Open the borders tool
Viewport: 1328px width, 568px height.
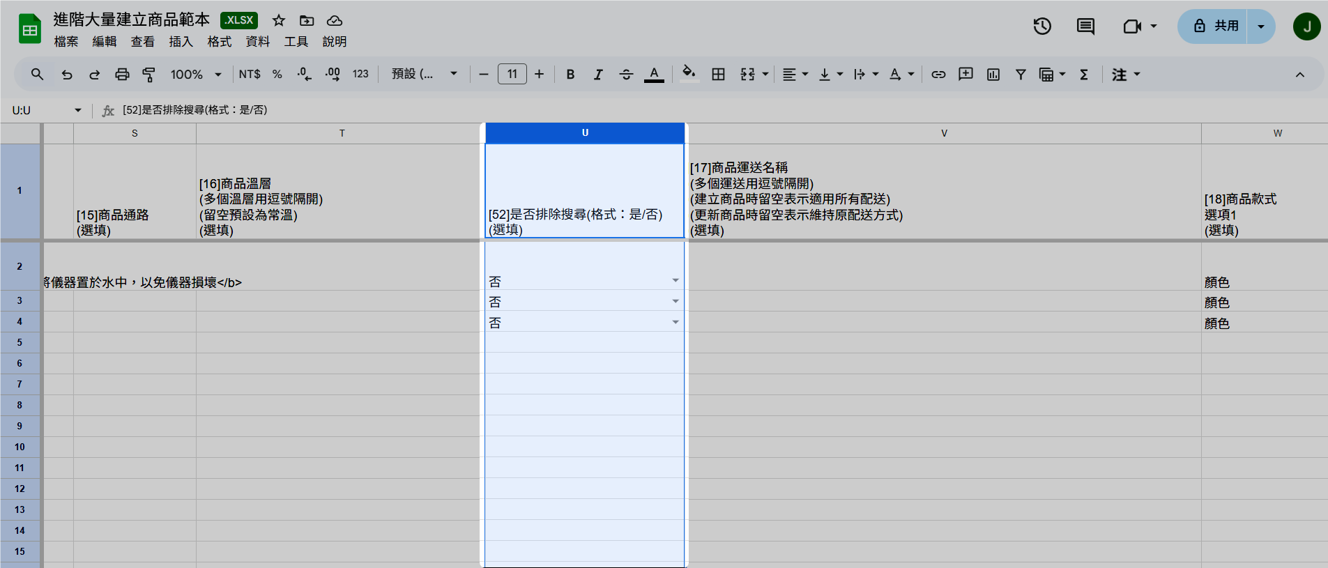tap(718, 75)
